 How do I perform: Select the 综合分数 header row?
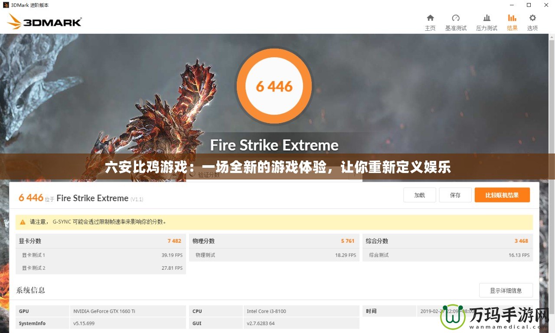coord(447,241)
